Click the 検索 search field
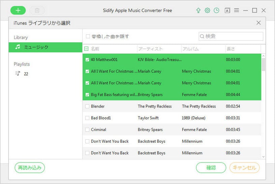This screenshot has width=275, height=184. click(x=231, y=36)
